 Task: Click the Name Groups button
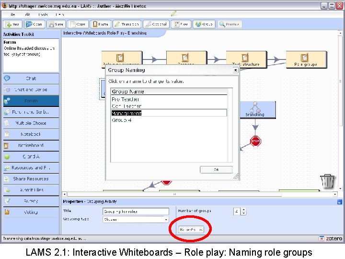click(191, 229)
